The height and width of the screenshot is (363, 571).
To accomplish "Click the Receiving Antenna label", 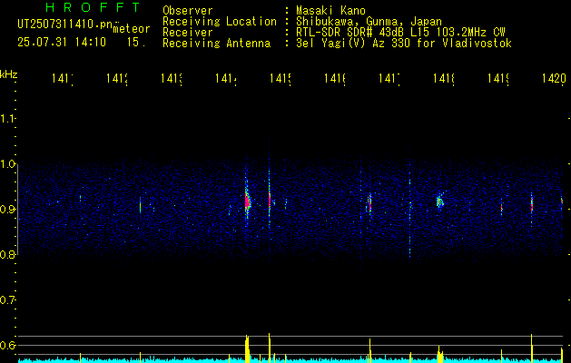I will pyautogui.click(x=216, y=44).
